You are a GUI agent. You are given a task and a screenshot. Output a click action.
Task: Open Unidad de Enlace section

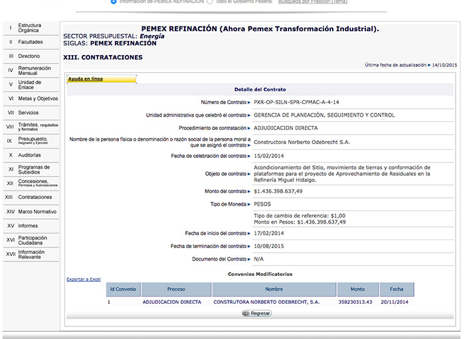pos(30,85)
